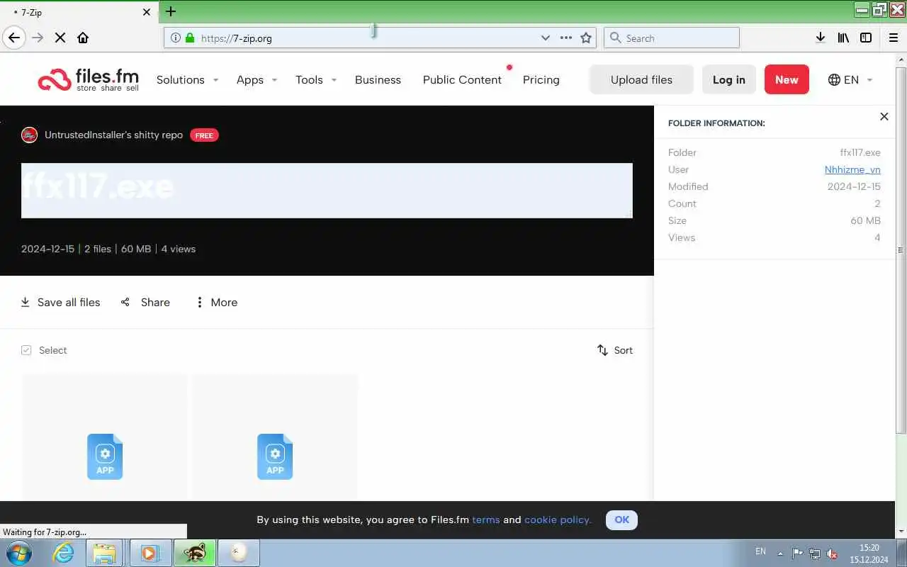
Task: Click the volume muted tray icon
Action: pos(832,554)
